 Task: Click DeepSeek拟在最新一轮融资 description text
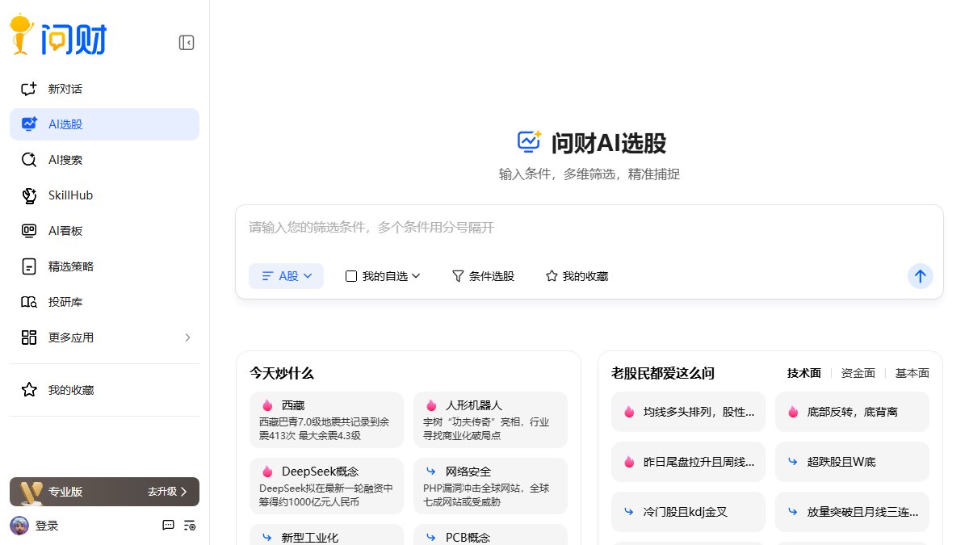tap(326, 495)
